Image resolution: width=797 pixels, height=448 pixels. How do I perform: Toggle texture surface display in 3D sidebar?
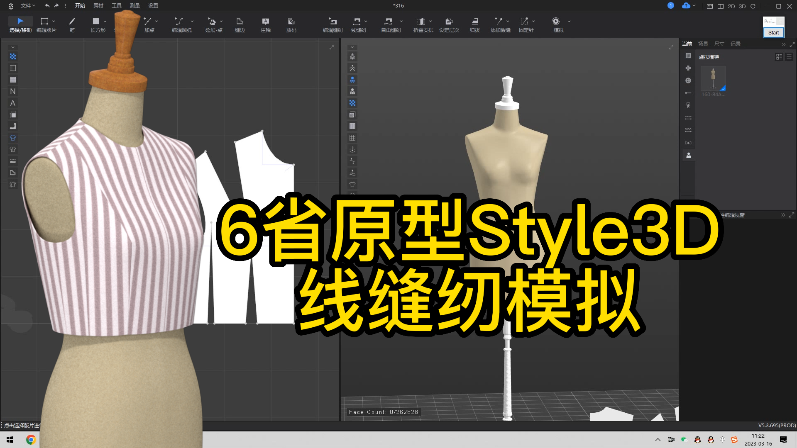pos(352,103)
